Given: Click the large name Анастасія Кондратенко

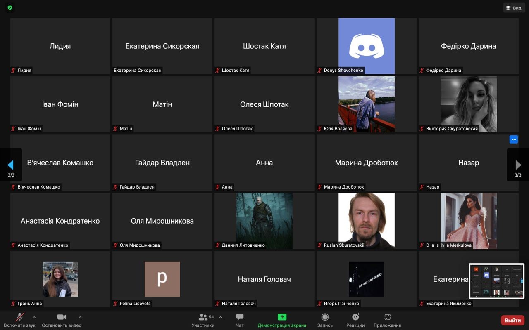Looking at the screenshot, I should [60, 221].
